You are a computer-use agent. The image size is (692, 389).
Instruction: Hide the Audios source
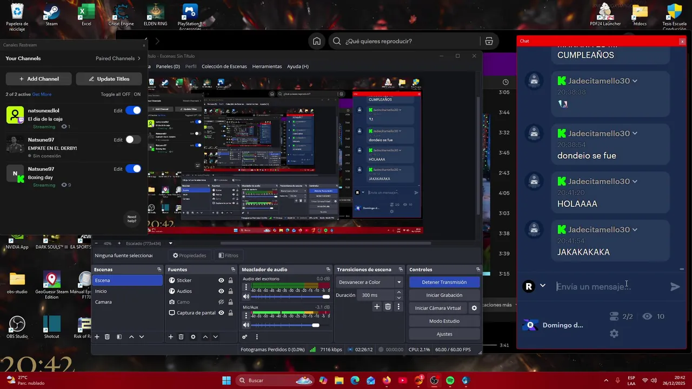pyautogui.click(x=221, y=291)
